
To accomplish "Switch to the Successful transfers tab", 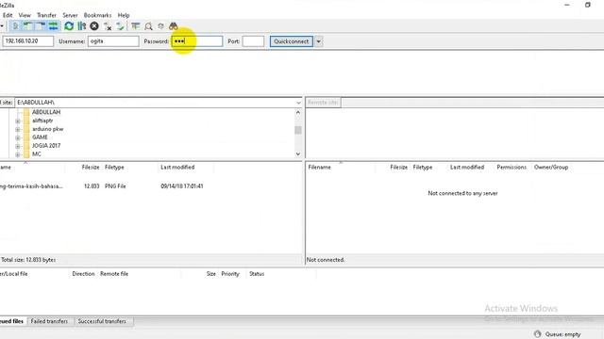I will tap(102, 321).
